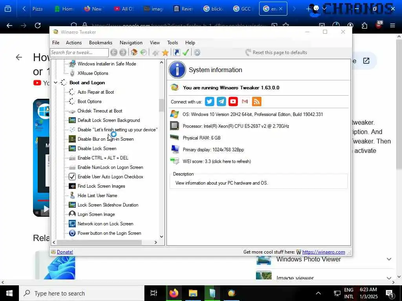The height and width of the screenshot is (301, 402).
Task: Click Reset this page to defaults
Action: [276, 53]
